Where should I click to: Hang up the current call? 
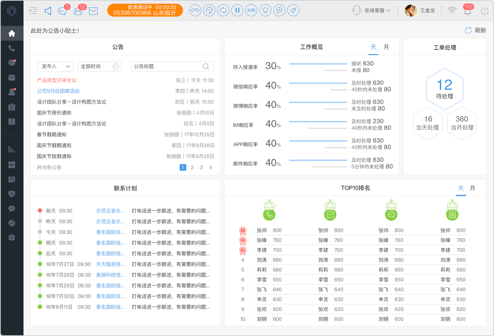pos(195,10)
